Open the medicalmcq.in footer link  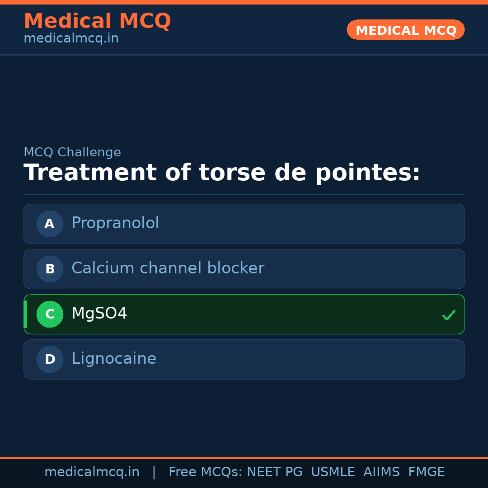coord(92,472)
